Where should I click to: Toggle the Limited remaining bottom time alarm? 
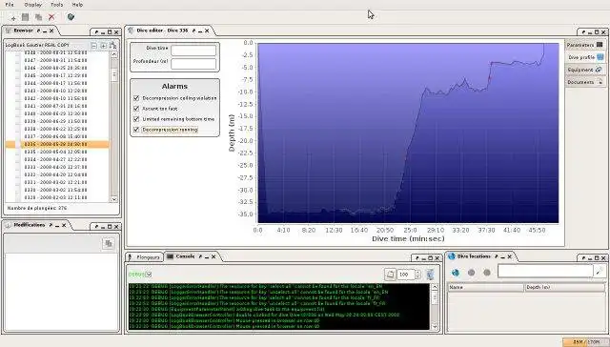click(x=136, y=119)
